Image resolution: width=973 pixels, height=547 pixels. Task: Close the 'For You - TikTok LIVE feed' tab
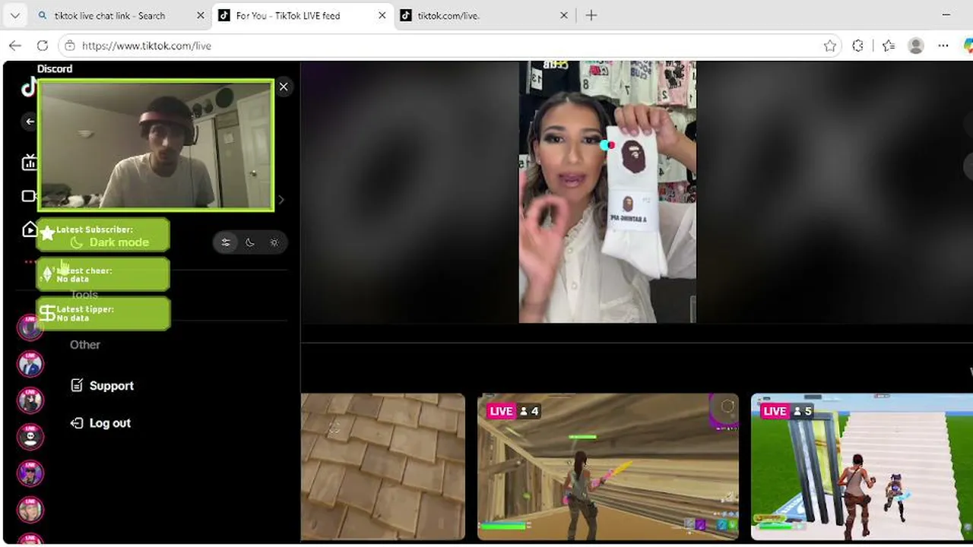point(382,15)
